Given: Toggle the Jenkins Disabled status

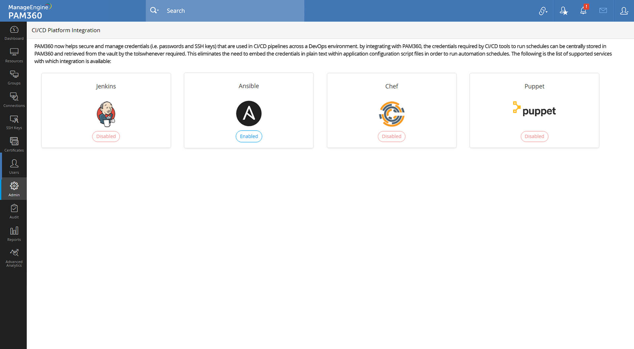Looking at the screenshot, I should pyautogui.click(x=106, y=136).
